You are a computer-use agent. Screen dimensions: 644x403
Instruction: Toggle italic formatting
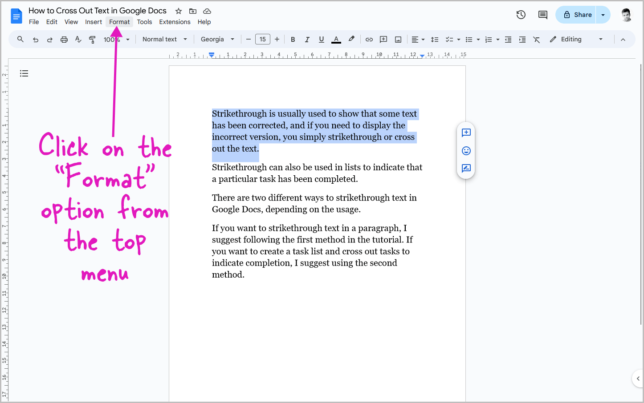[x=307, y=39]
